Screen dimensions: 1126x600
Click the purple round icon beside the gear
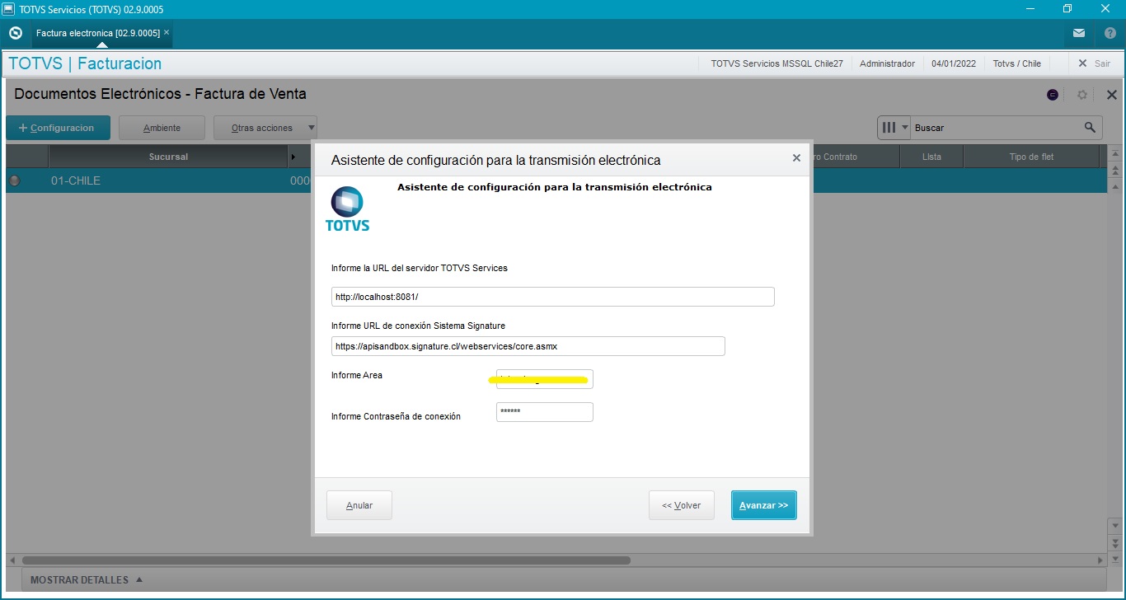(1053, 95)
